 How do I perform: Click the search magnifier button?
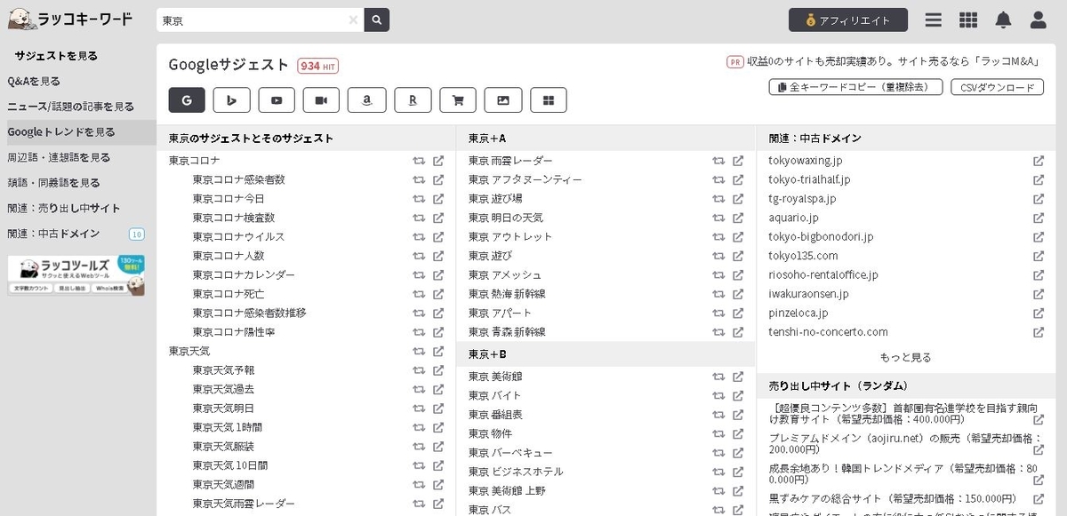tap(377, 20)
